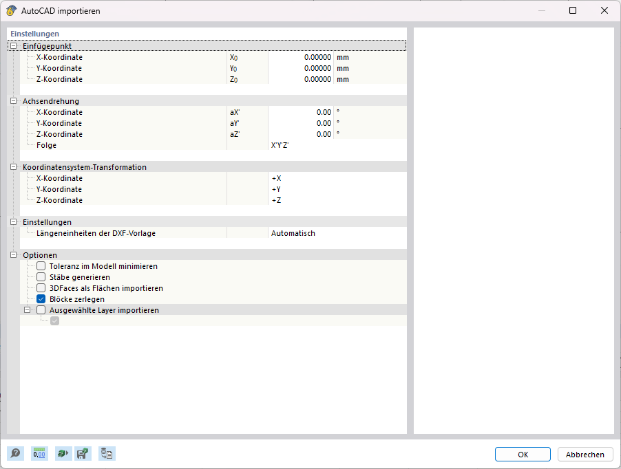Click the Einfügepunkt section header

point(207,46)
